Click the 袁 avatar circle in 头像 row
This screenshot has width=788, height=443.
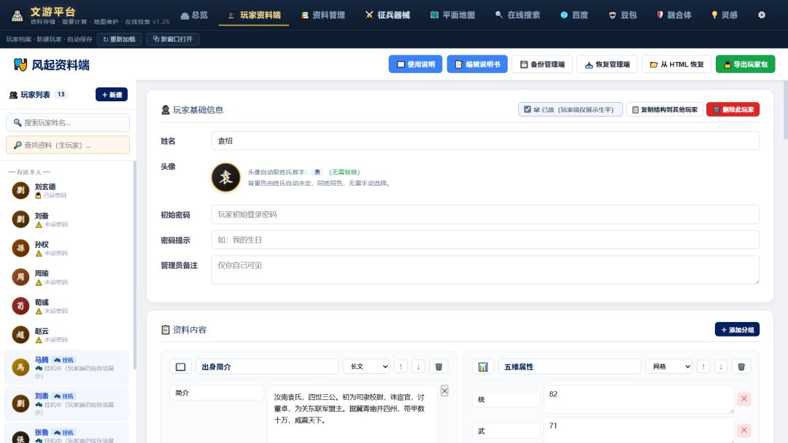(225, 177)
